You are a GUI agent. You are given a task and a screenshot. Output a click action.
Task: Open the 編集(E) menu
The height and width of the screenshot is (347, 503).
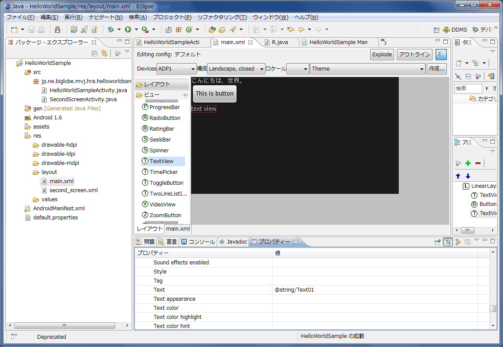[49, 17]
